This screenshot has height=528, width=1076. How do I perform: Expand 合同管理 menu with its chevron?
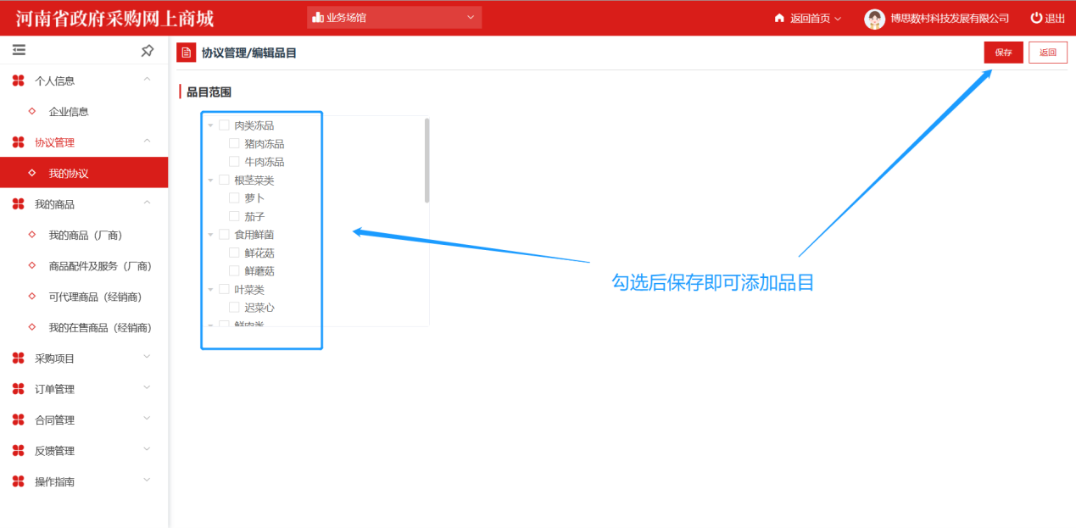[147, 419]
